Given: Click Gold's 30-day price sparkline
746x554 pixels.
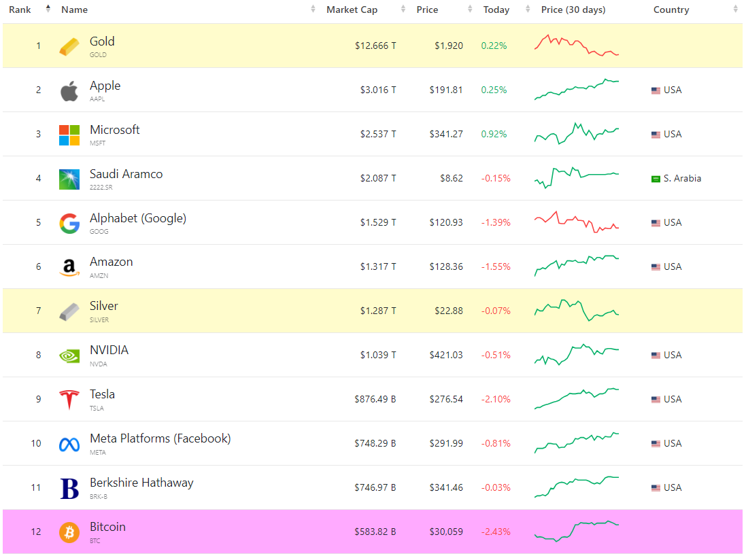Looking at the screenshot, I should click(x=577, y=45).
